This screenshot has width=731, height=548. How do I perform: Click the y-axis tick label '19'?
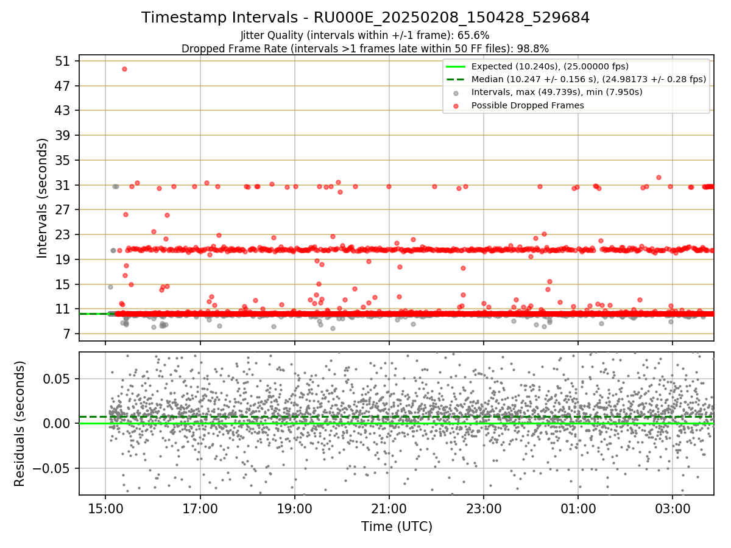[x=63, y=260]
